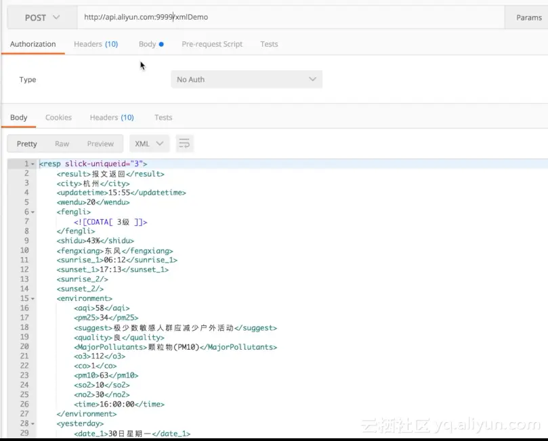Click the co 1 line

click(x=95, y=366)
